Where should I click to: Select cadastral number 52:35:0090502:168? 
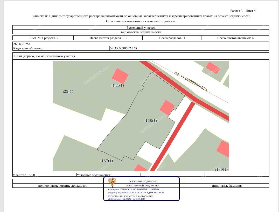pos(123,48)
